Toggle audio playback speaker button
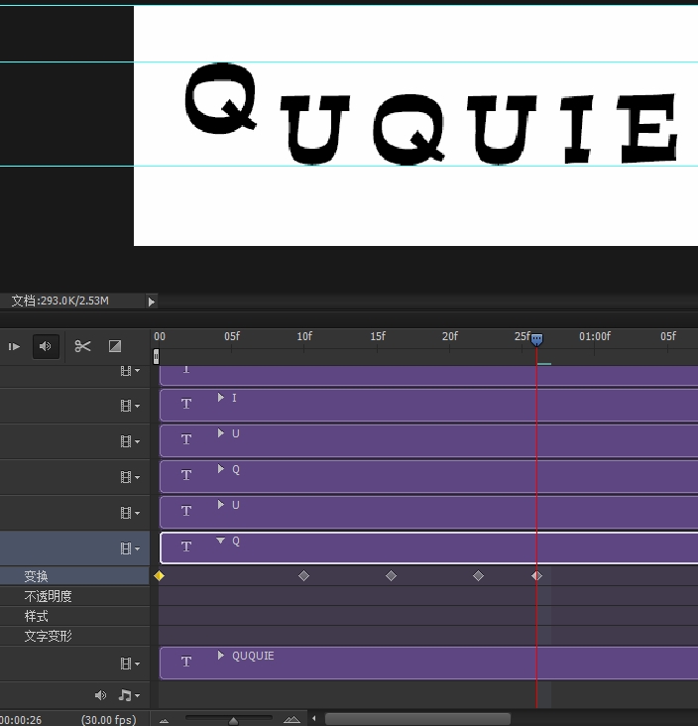This screenshot has height=726, width=698. 45,346
